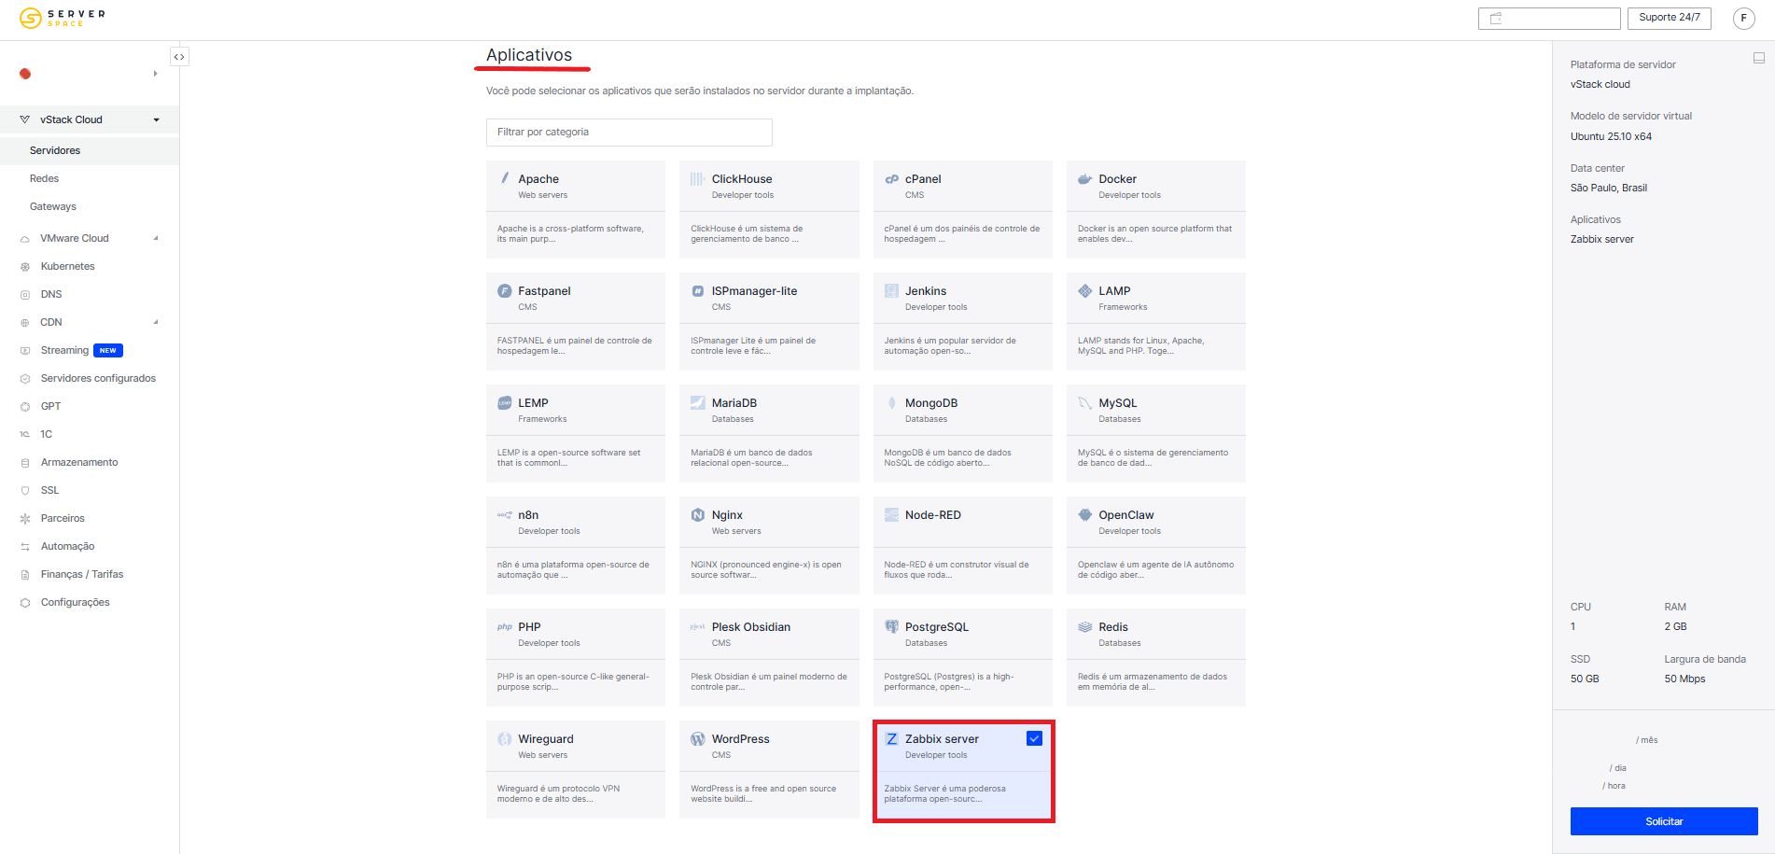
Task: Click the Parceiros sidebar icon
Action: pyautogui.click(x=25, y=518)
